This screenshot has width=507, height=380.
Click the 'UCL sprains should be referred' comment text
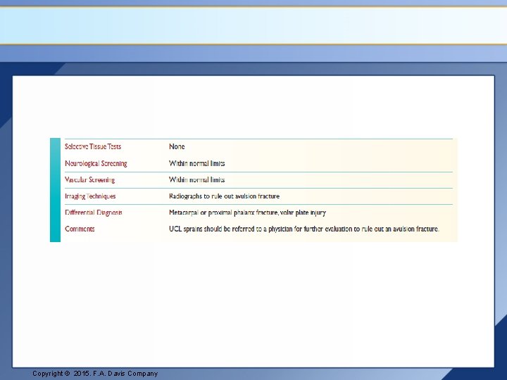point(304,229)
